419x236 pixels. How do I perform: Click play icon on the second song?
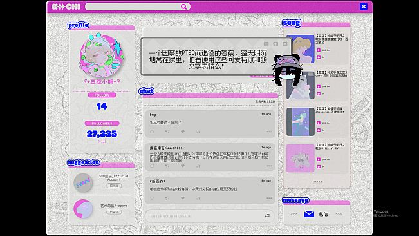tap(319, 86)
